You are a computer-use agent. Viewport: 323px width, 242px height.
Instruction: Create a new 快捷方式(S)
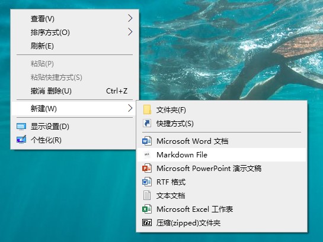pyautogui.click(x=222, y=123)
